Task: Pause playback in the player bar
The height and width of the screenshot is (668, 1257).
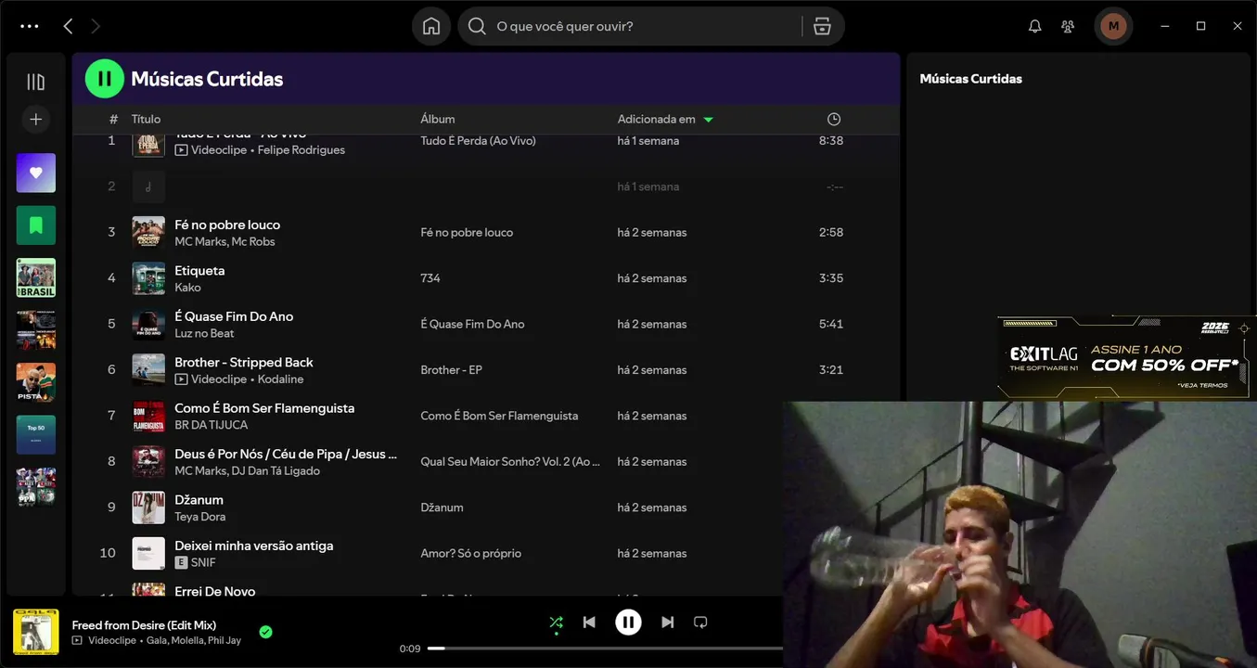Action: tap(628, 623)
